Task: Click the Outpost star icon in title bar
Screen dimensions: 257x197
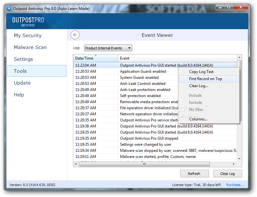Action: 9,9
